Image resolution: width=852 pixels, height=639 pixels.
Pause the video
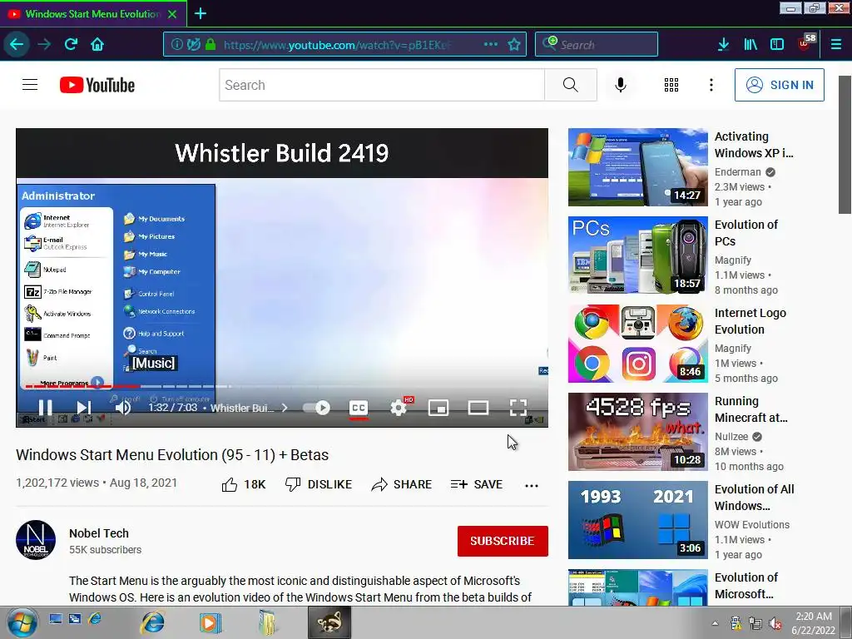click(45, 408)
